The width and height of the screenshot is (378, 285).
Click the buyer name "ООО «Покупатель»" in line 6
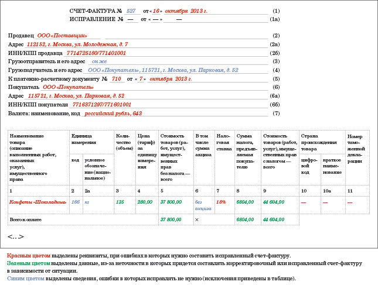tap(69, 87)
